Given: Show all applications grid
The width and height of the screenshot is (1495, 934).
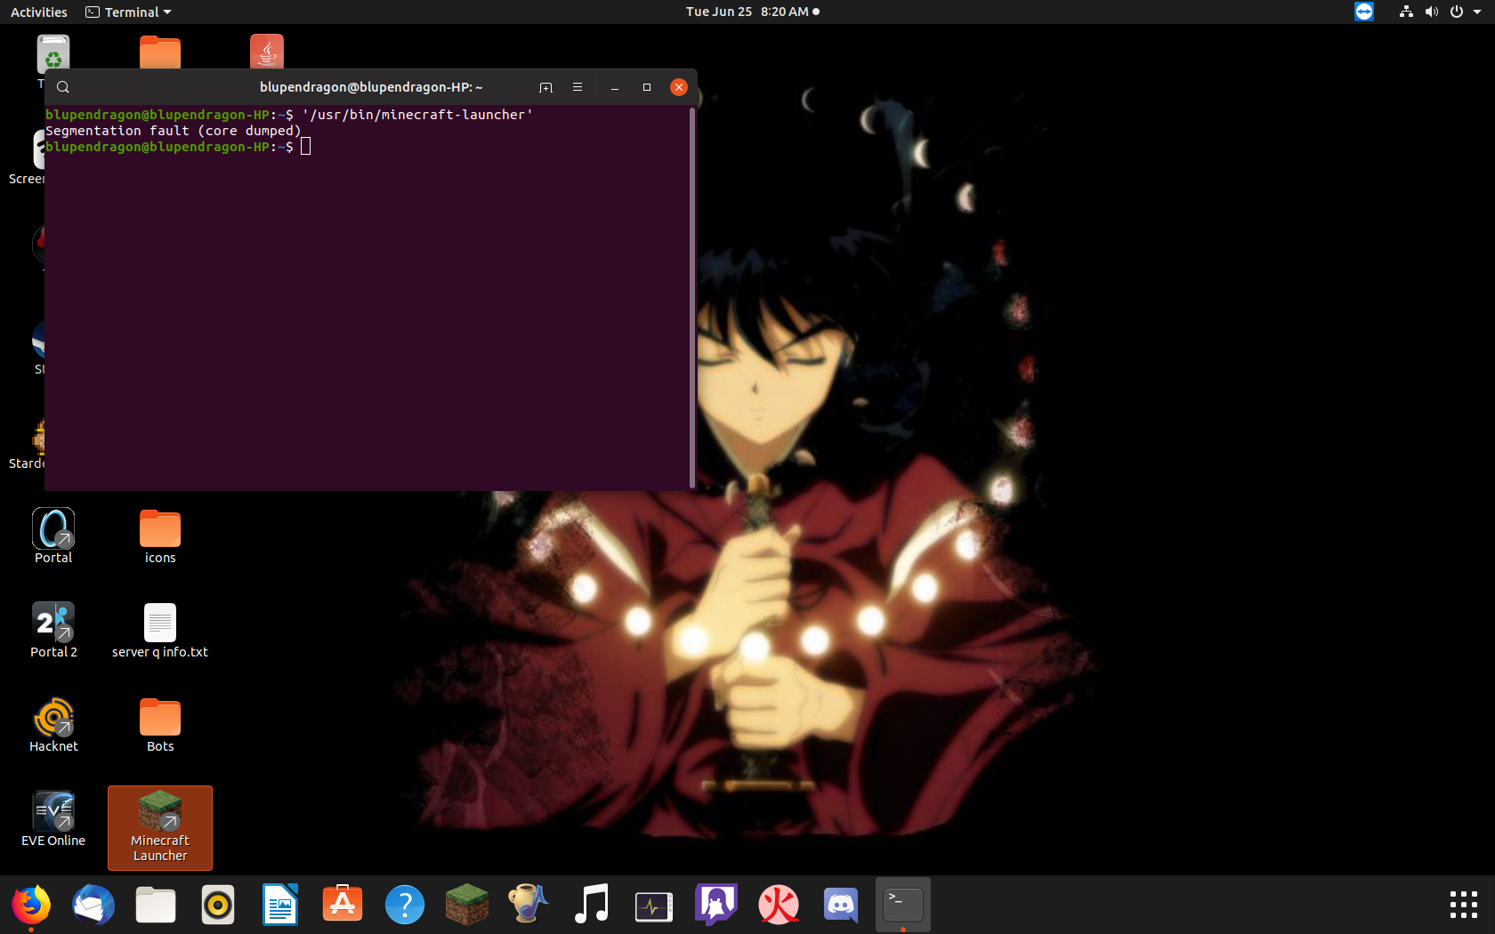Looking at the screenshot, I should tap(1463, 905).
